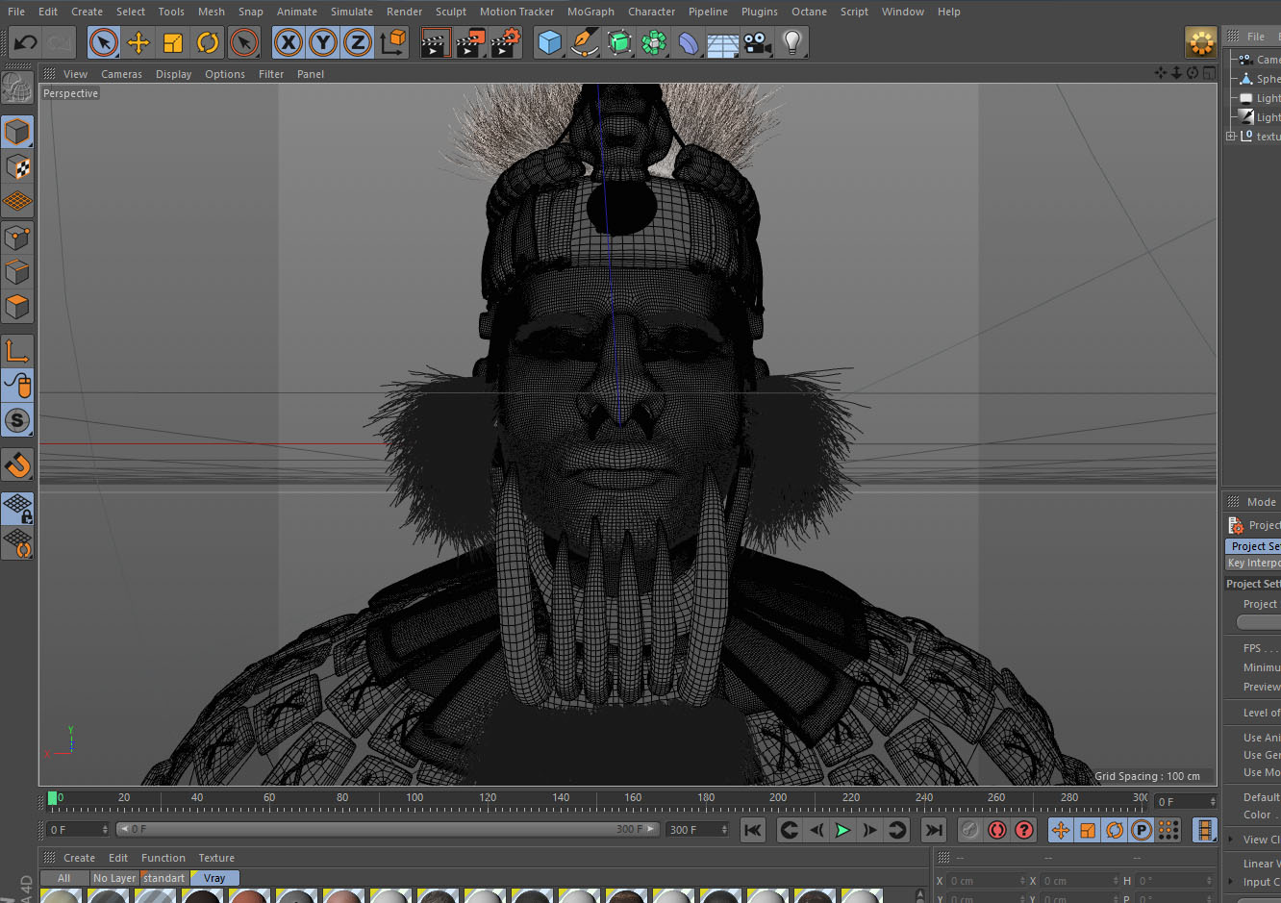Switch to Polygons mode
The height and width of the screenshot is (903, 1281).
coord(17,307)
